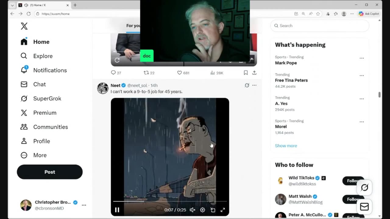This screenshot has width=390, height=219.
Task: Open more options on Neet post
Action: [254, 85]
